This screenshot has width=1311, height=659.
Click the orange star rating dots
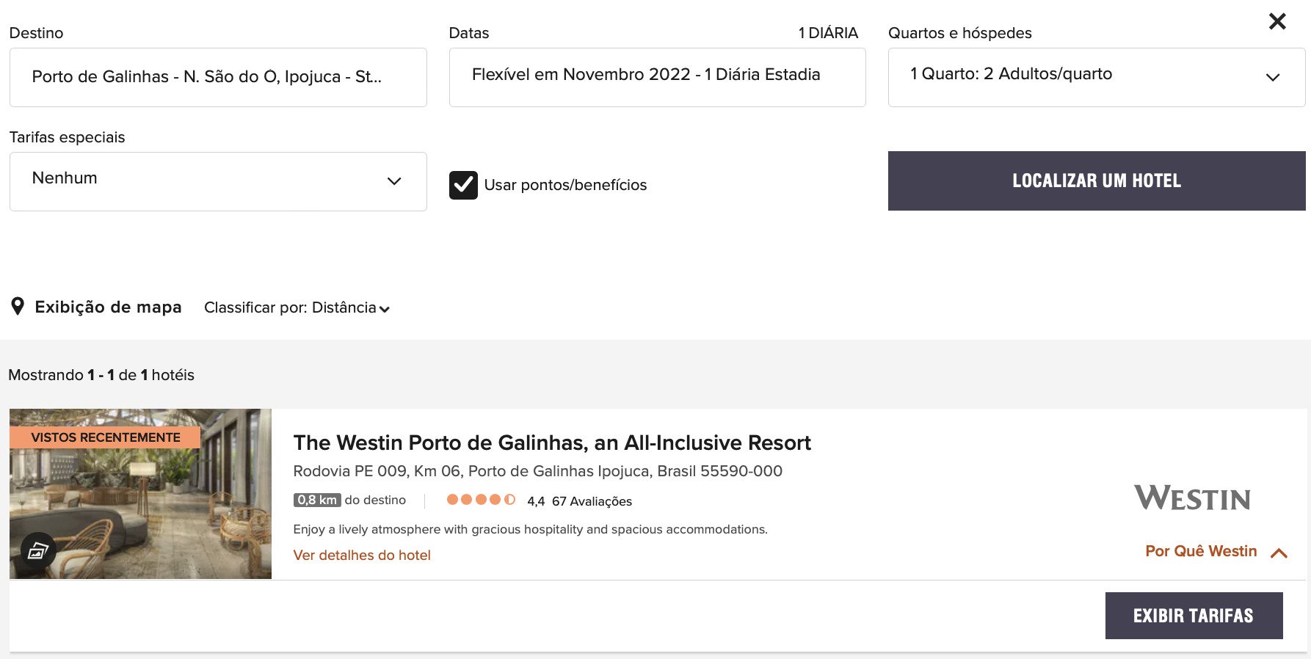click(x=481, y=500)
